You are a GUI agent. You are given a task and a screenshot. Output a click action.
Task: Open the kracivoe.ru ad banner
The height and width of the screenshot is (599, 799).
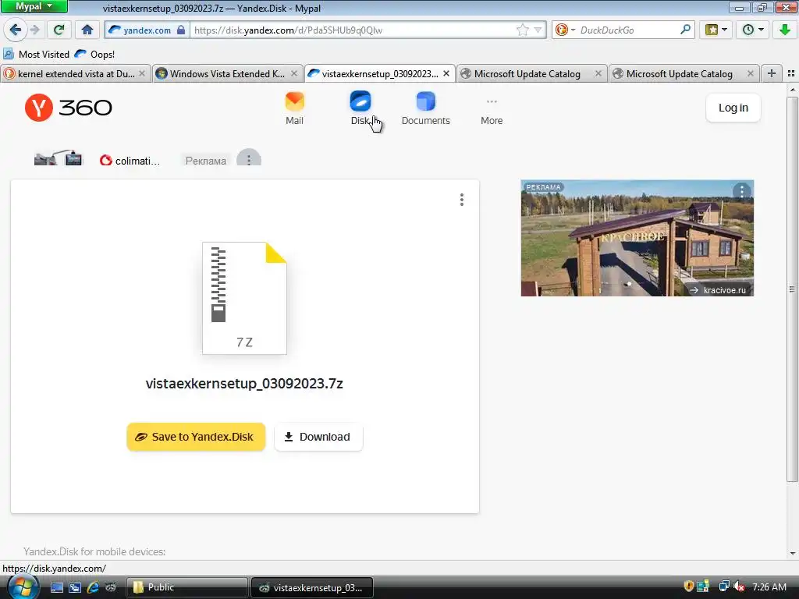point(637,238)
